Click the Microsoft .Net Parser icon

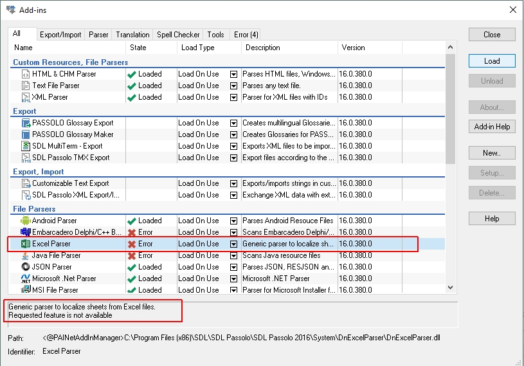[x=26, y=279]
